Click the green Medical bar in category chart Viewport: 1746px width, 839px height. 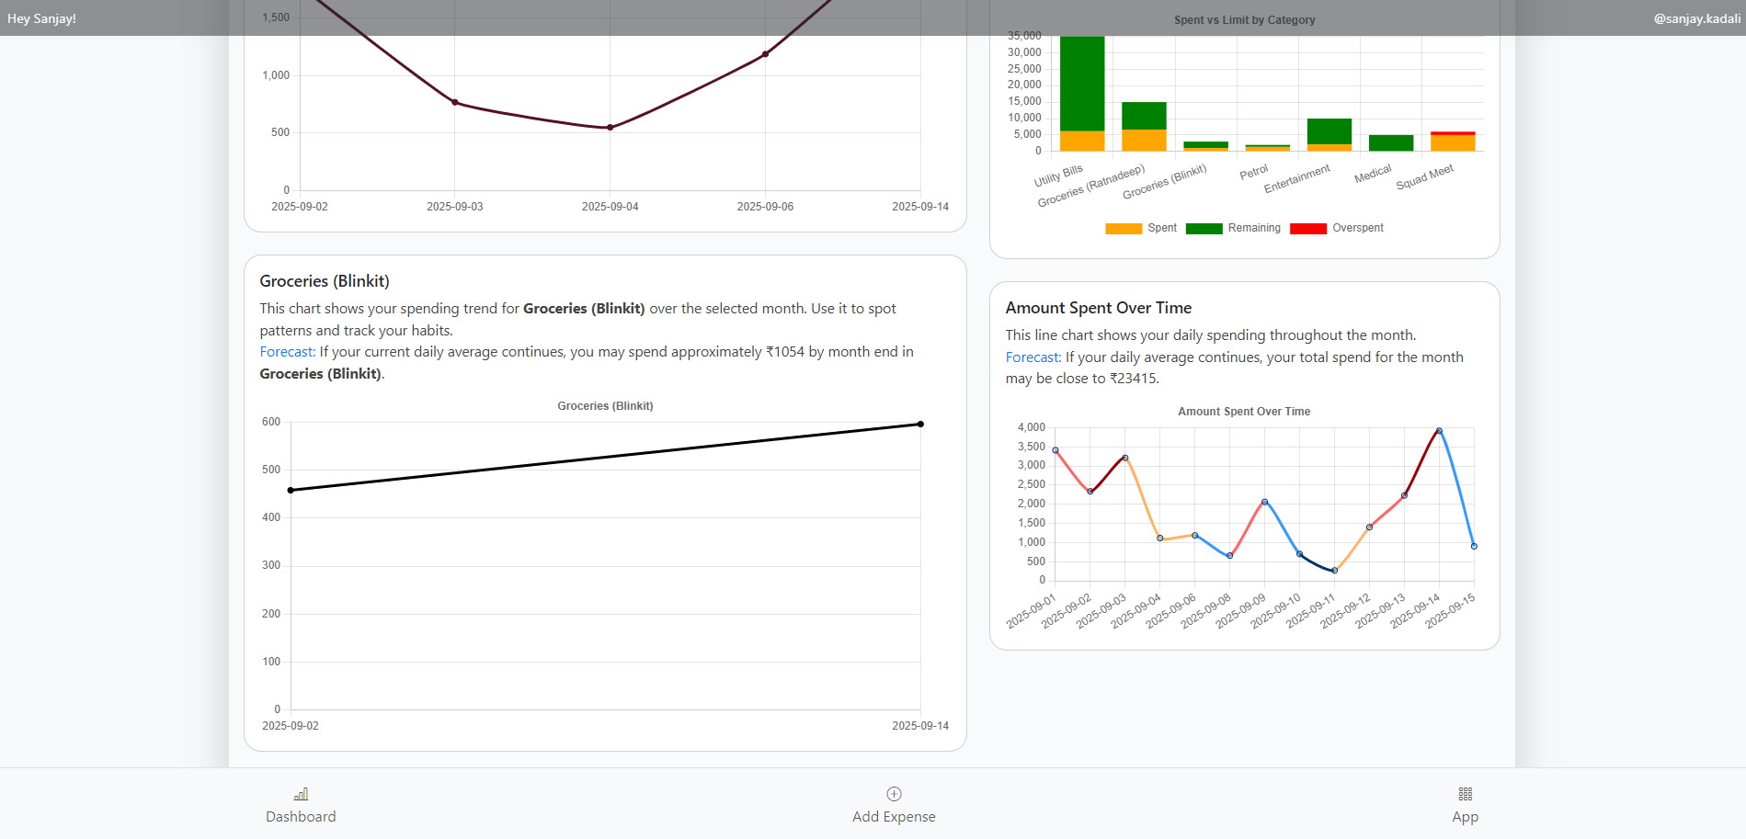point(1391,143)
